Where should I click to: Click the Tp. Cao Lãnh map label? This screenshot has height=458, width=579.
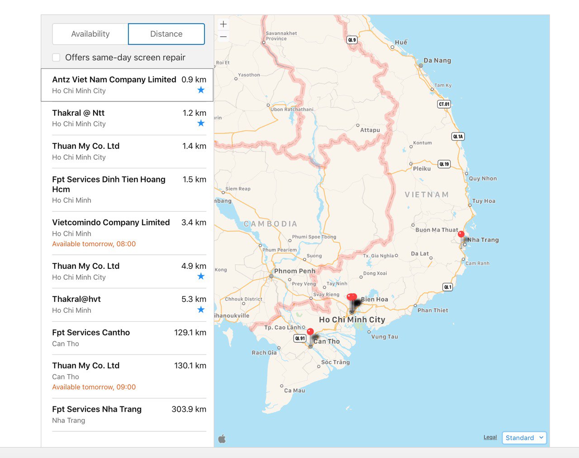coord(282,328)
